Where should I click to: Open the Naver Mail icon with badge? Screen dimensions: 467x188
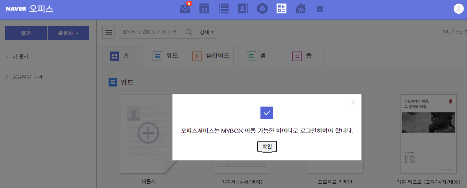click(x=185, y=8)
